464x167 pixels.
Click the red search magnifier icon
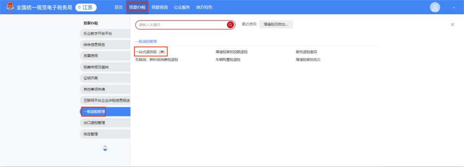230,25
